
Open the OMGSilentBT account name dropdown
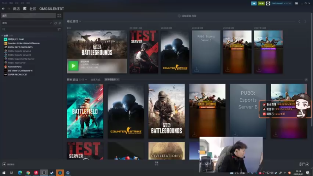281,4
